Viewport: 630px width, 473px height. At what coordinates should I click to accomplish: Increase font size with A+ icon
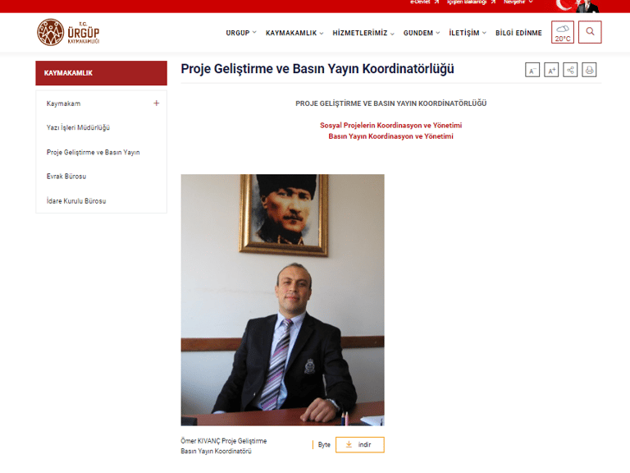(x=551, y=70)
